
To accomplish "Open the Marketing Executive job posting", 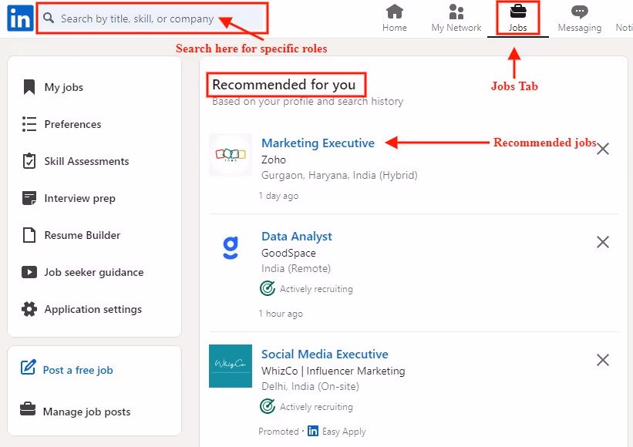I will point(318,143).
